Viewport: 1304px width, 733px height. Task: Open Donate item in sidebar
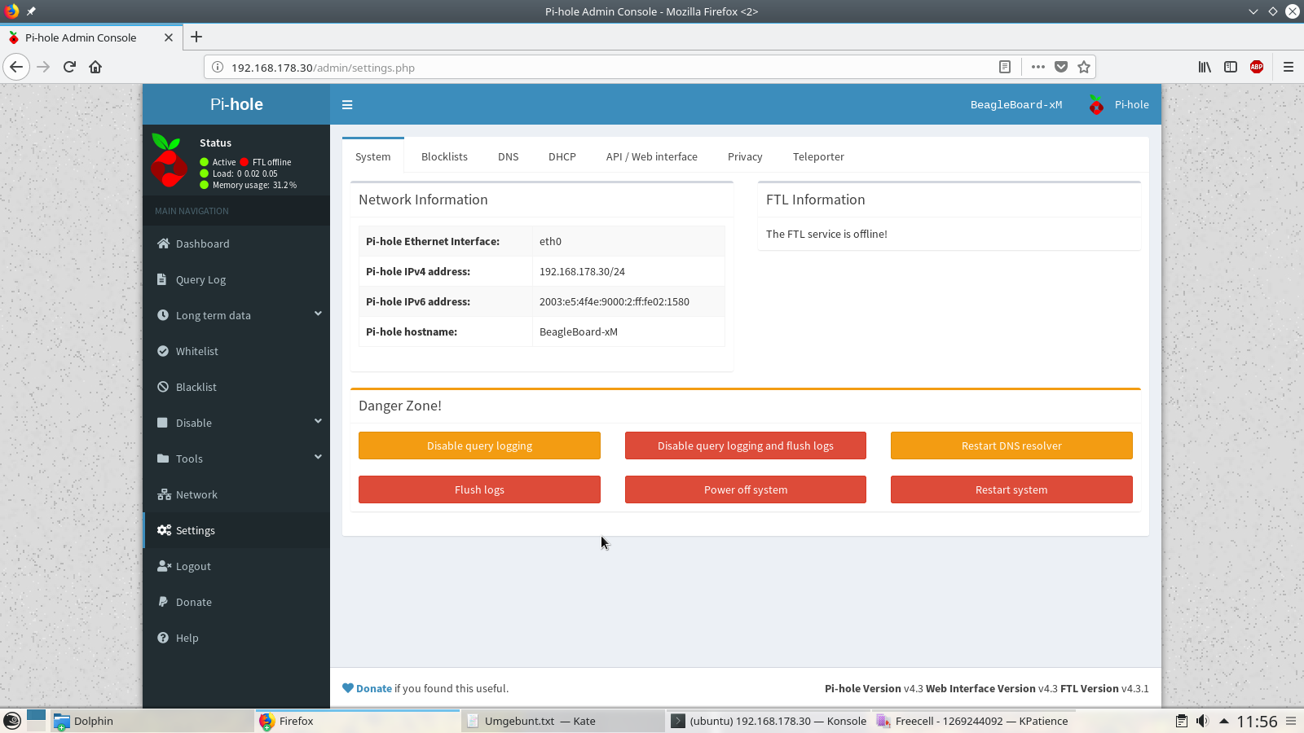point(236,602)
